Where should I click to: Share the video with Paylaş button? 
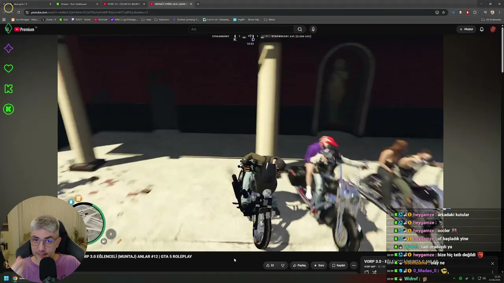(299, 265)
